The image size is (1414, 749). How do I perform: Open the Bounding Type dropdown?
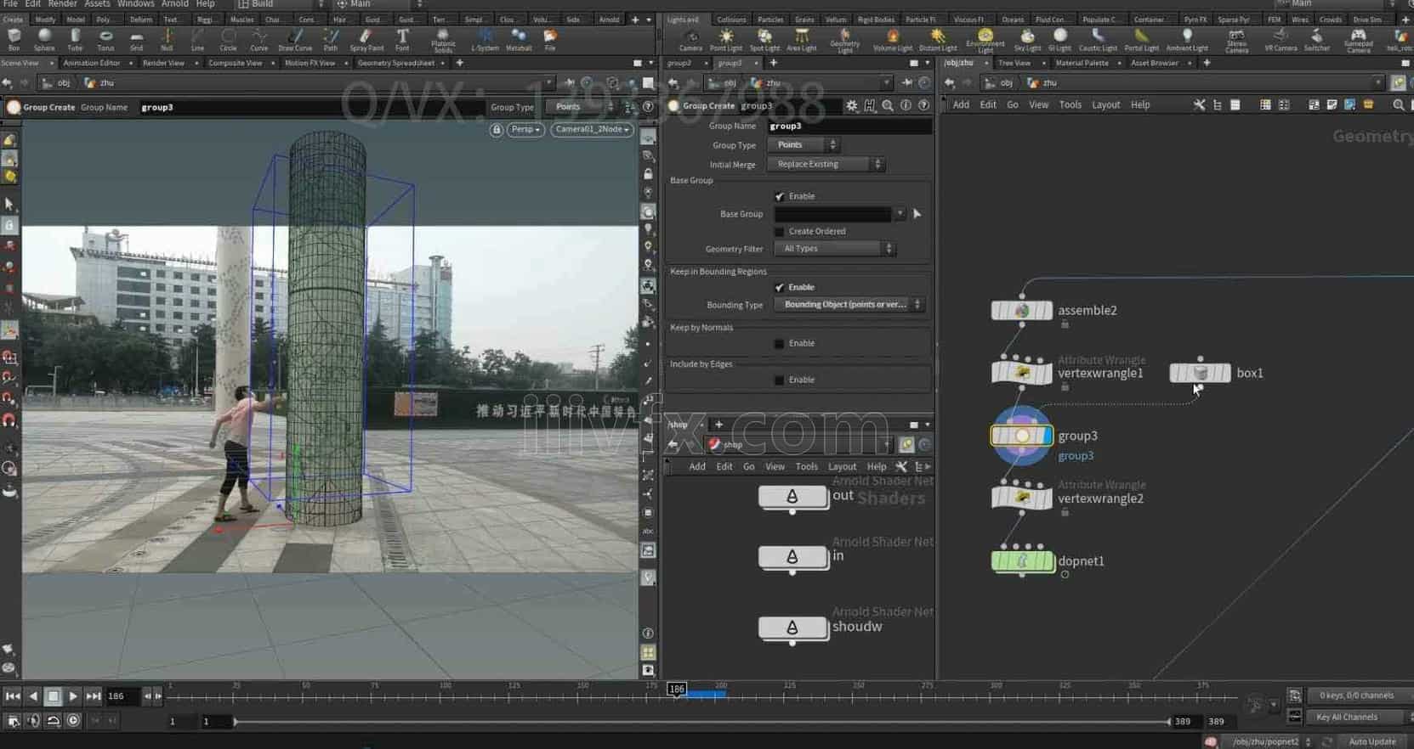849,305
